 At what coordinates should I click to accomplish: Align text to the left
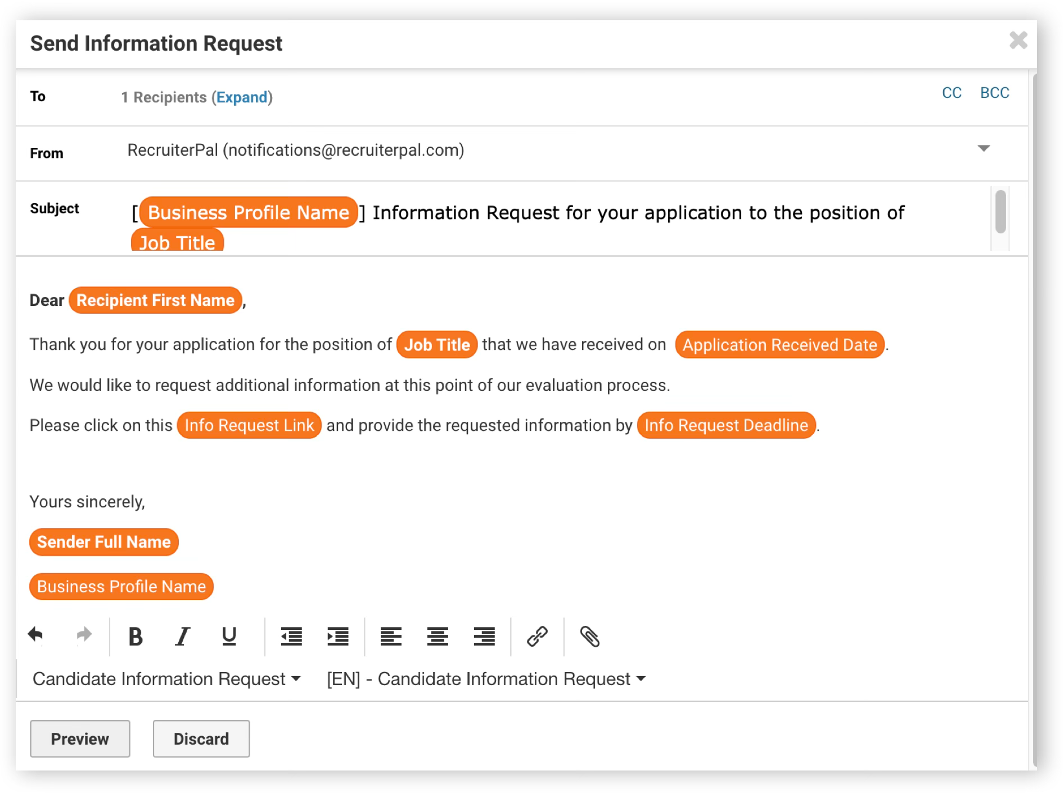pyautogui.click(x=391, y=637)
